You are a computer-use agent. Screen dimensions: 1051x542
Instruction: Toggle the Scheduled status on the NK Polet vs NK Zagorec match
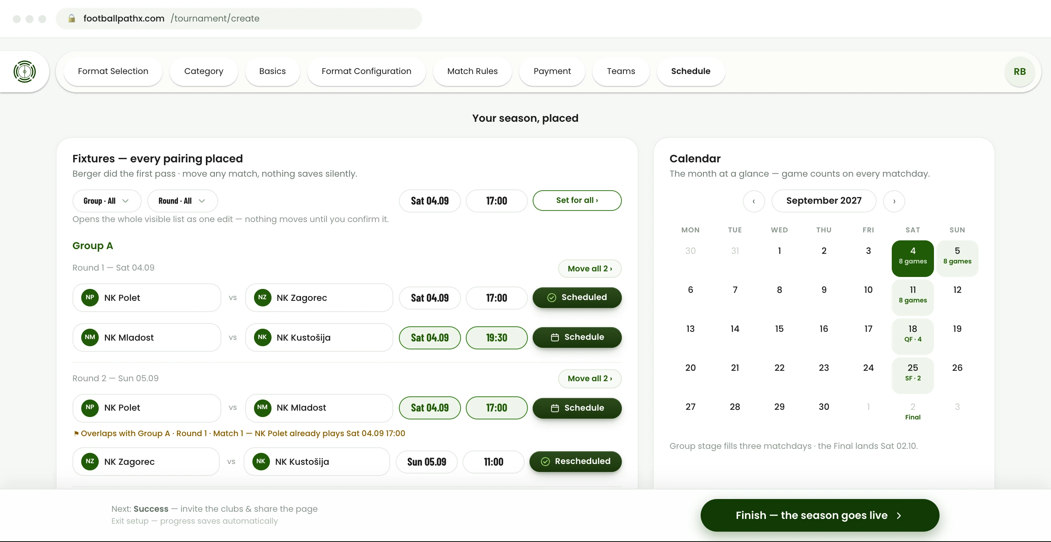tap(577, 297)
